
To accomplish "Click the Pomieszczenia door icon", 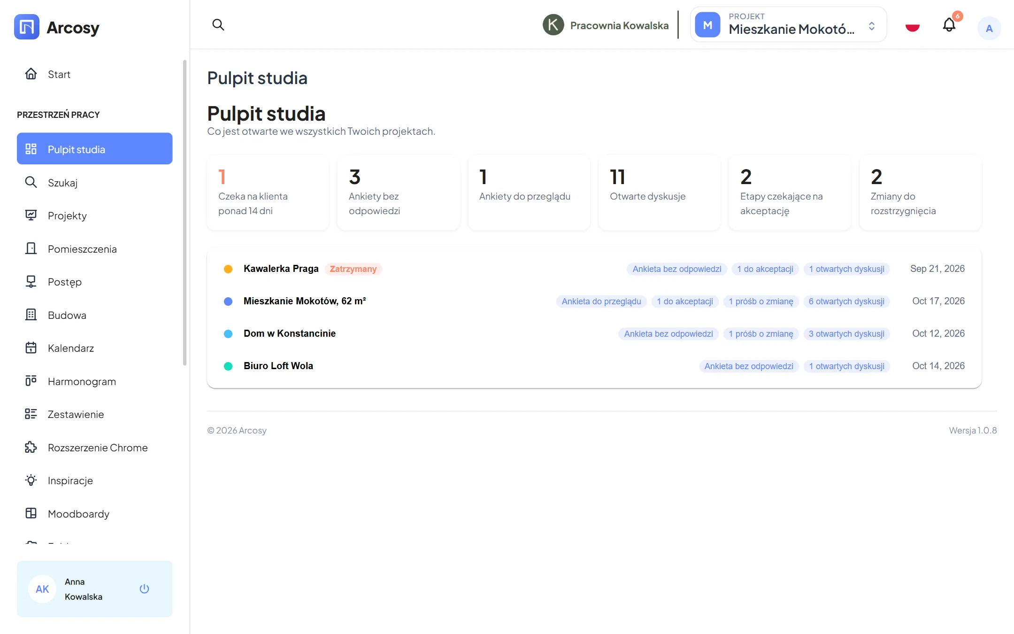I will [31, 248].
